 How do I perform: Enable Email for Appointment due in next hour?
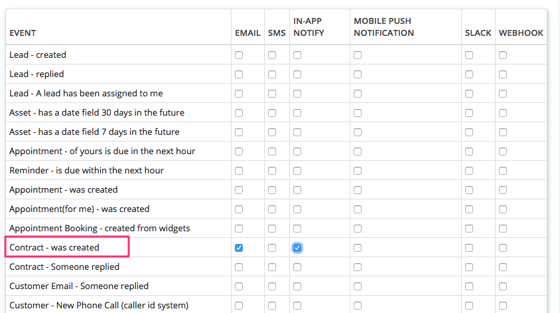[239, 152]
